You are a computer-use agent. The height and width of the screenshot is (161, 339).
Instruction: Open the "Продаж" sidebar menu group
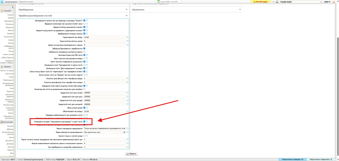click(7, 67)
